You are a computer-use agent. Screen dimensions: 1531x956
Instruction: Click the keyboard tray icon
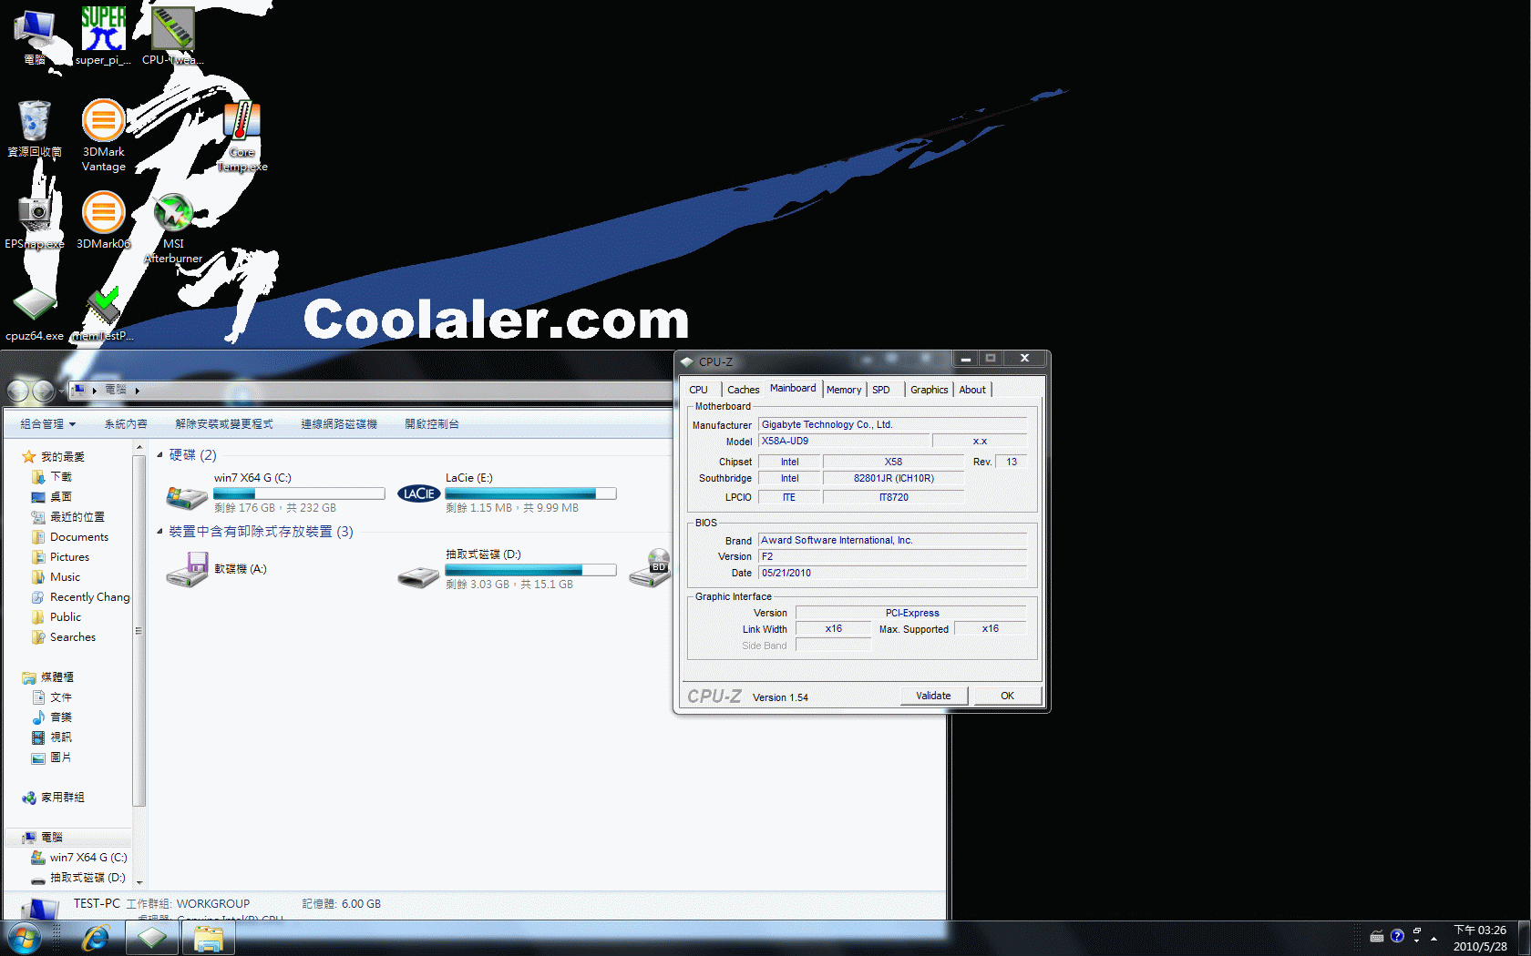tap(1377, 936)
